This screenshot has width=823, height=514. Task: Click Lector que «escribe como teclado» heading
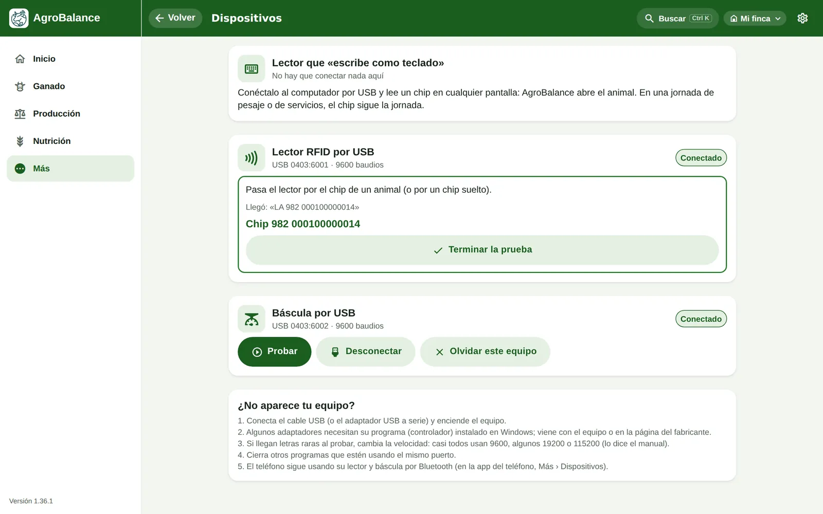(x=358, y=63)
